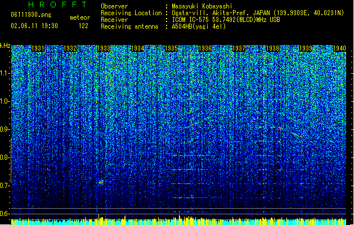The width and height of the screenshot is (354, 225).
Task: Click the Observer name Masayuki Kobayashi
Action: (202, 6)
